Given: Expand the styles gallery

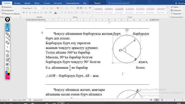Looking at the screenshot, I should 167,13.
